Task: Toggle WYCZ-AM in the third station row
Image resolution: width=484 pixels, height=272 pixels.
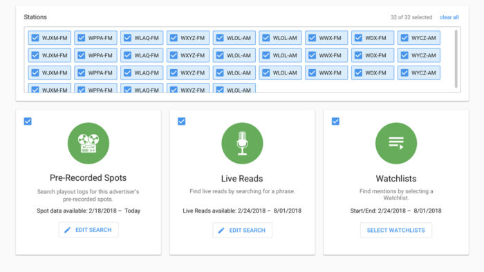Action: click(419, 72)
